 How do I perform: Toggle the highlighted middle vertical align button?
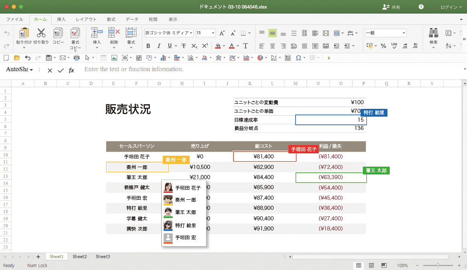273,33
